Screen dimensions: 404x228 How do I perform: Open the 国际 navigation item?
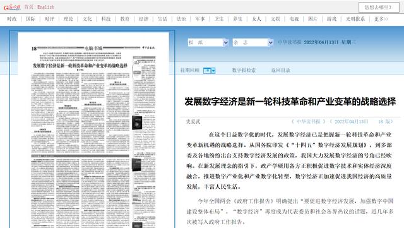[x=31, y=19]
